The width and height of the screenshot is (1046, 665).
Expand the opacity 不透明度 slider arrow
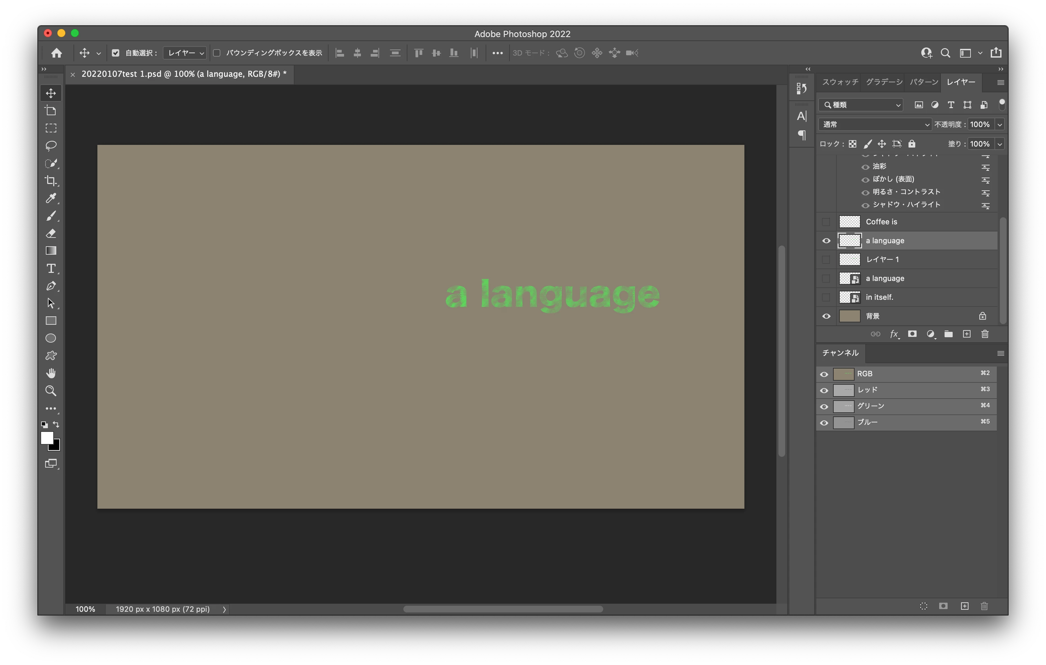click(x=999, y=125)
